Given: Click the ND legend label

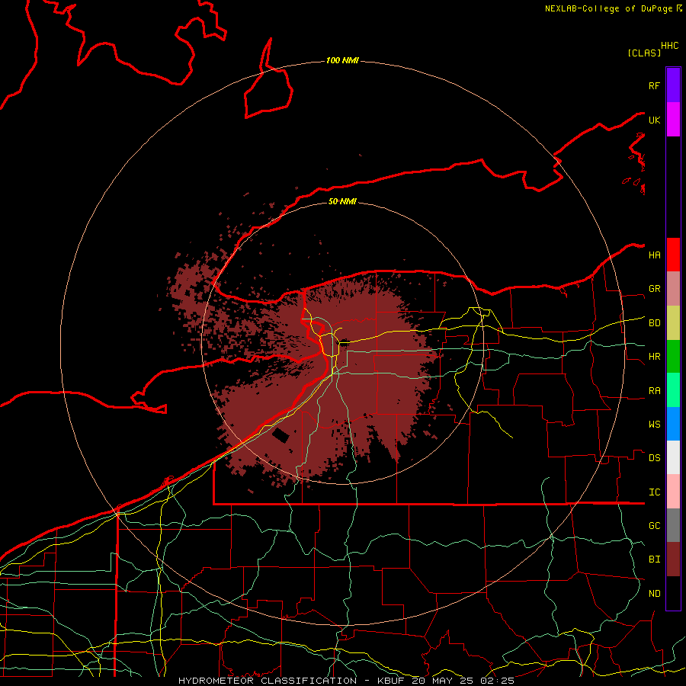Looking at the screenshot, I should [x=654, y=594].
